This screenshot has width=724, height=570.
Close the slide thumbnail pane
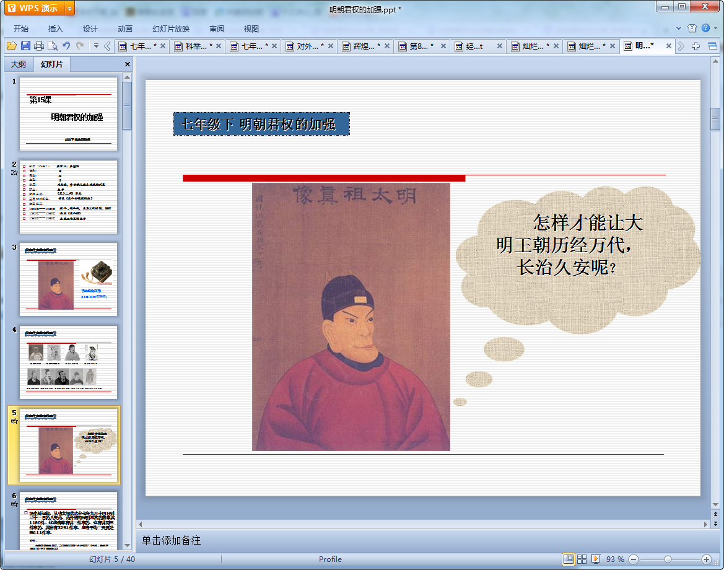128,64
